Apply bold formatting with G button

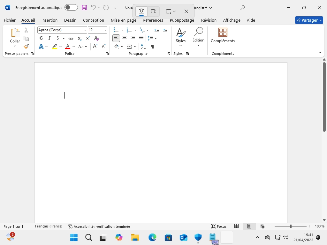(x=41, y=38)
